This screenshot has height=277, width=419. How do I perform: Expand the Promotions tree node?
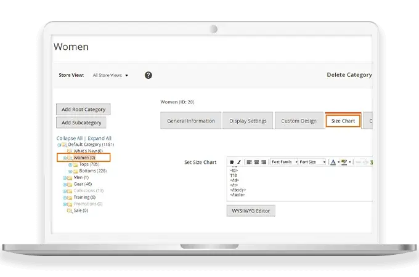click(x=65, y=204)
